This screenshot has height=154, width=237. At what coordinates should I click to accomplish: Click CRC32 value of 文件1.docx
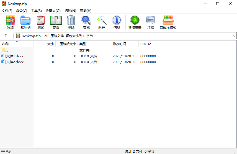[x=148, y=56]
